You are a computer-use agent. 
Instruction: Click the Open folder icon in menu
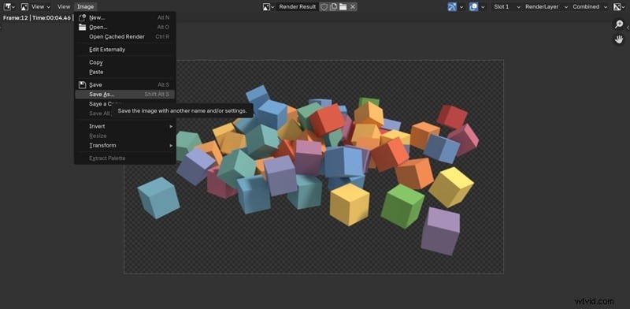click(x=82, y=27)
